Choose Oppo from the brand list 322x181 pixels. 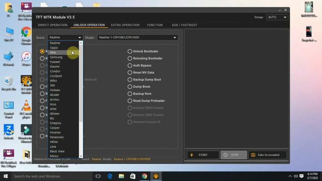(63, 48)
